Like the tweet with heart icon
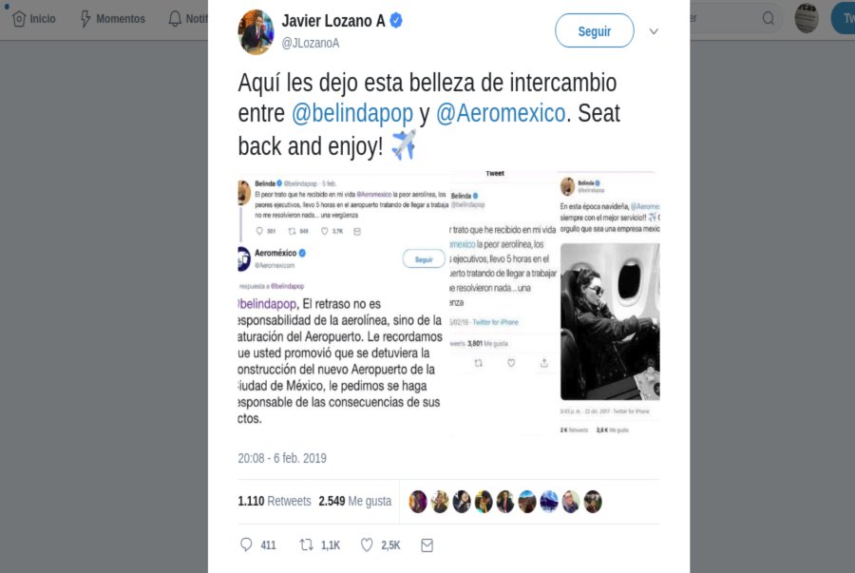Image resolution: width=855 pixels, height=573 pixels. (x=367, y=544)
